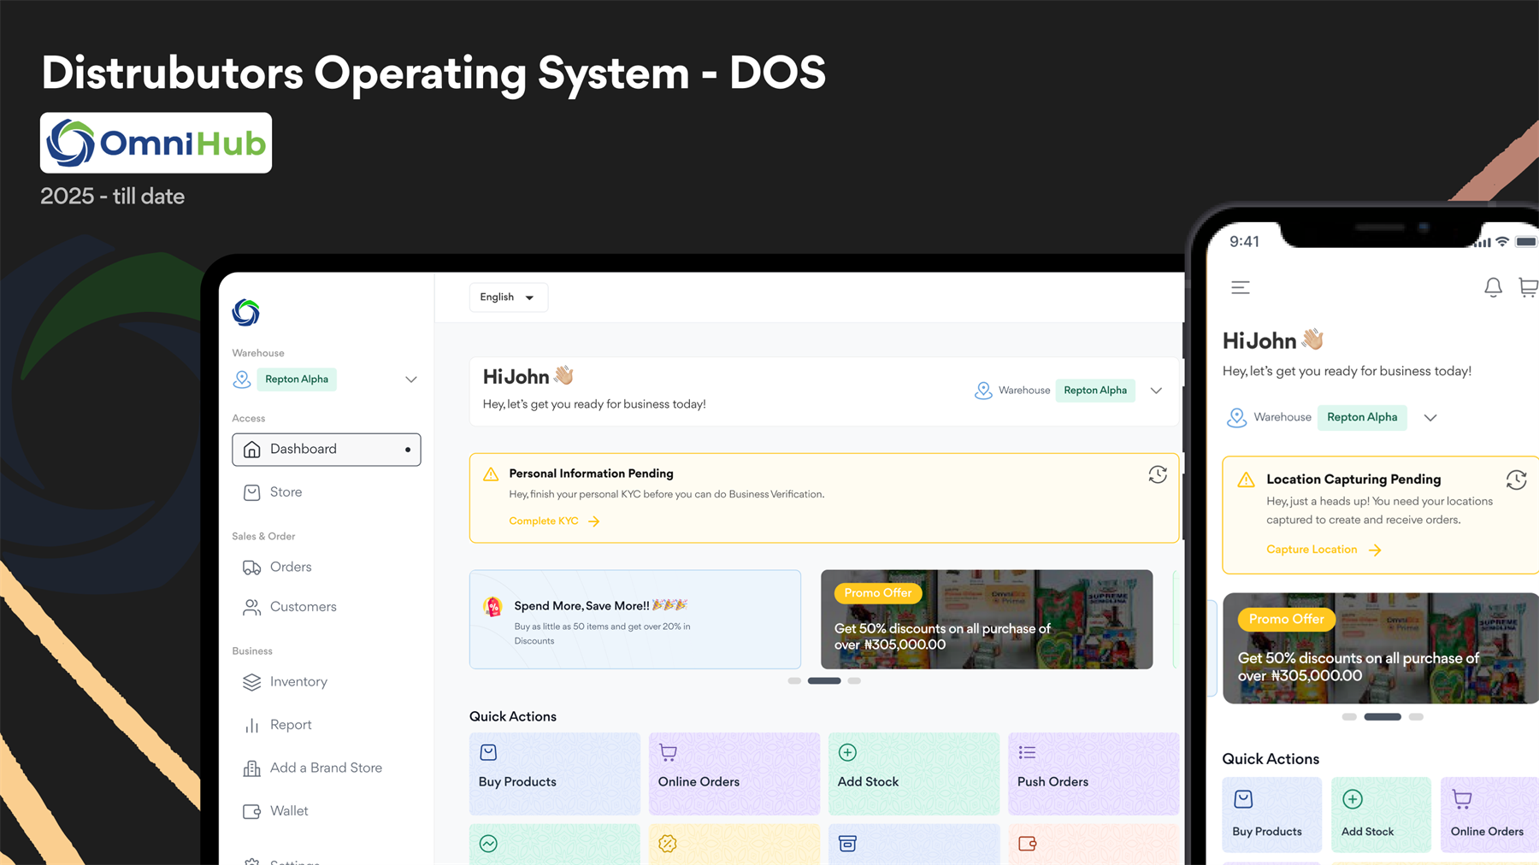Click the Dashboard home icon
Viewport: 1539px width, 865px height.
point(251,450)
